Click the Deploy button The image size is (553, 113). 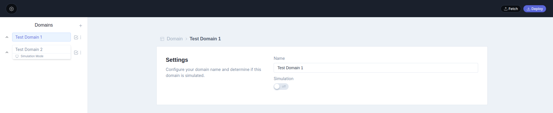pyautogui.click(x=535, y=9)
